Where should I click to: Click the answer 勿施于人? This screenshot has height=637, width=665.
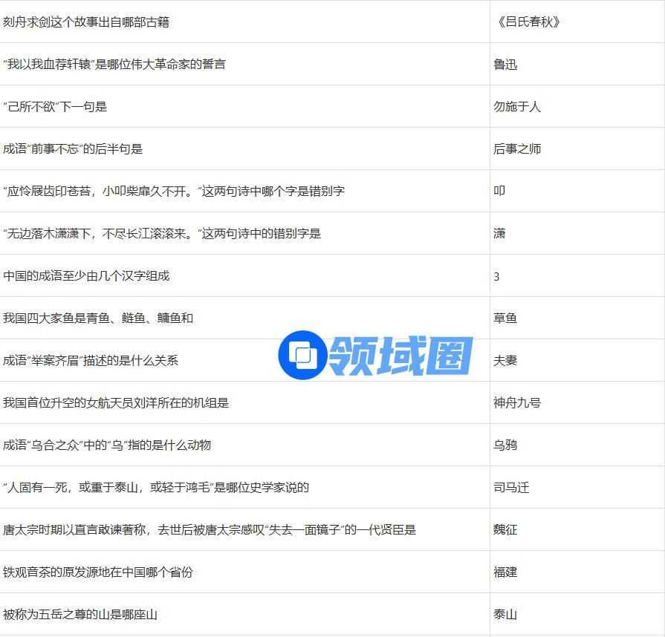[517, 107]
